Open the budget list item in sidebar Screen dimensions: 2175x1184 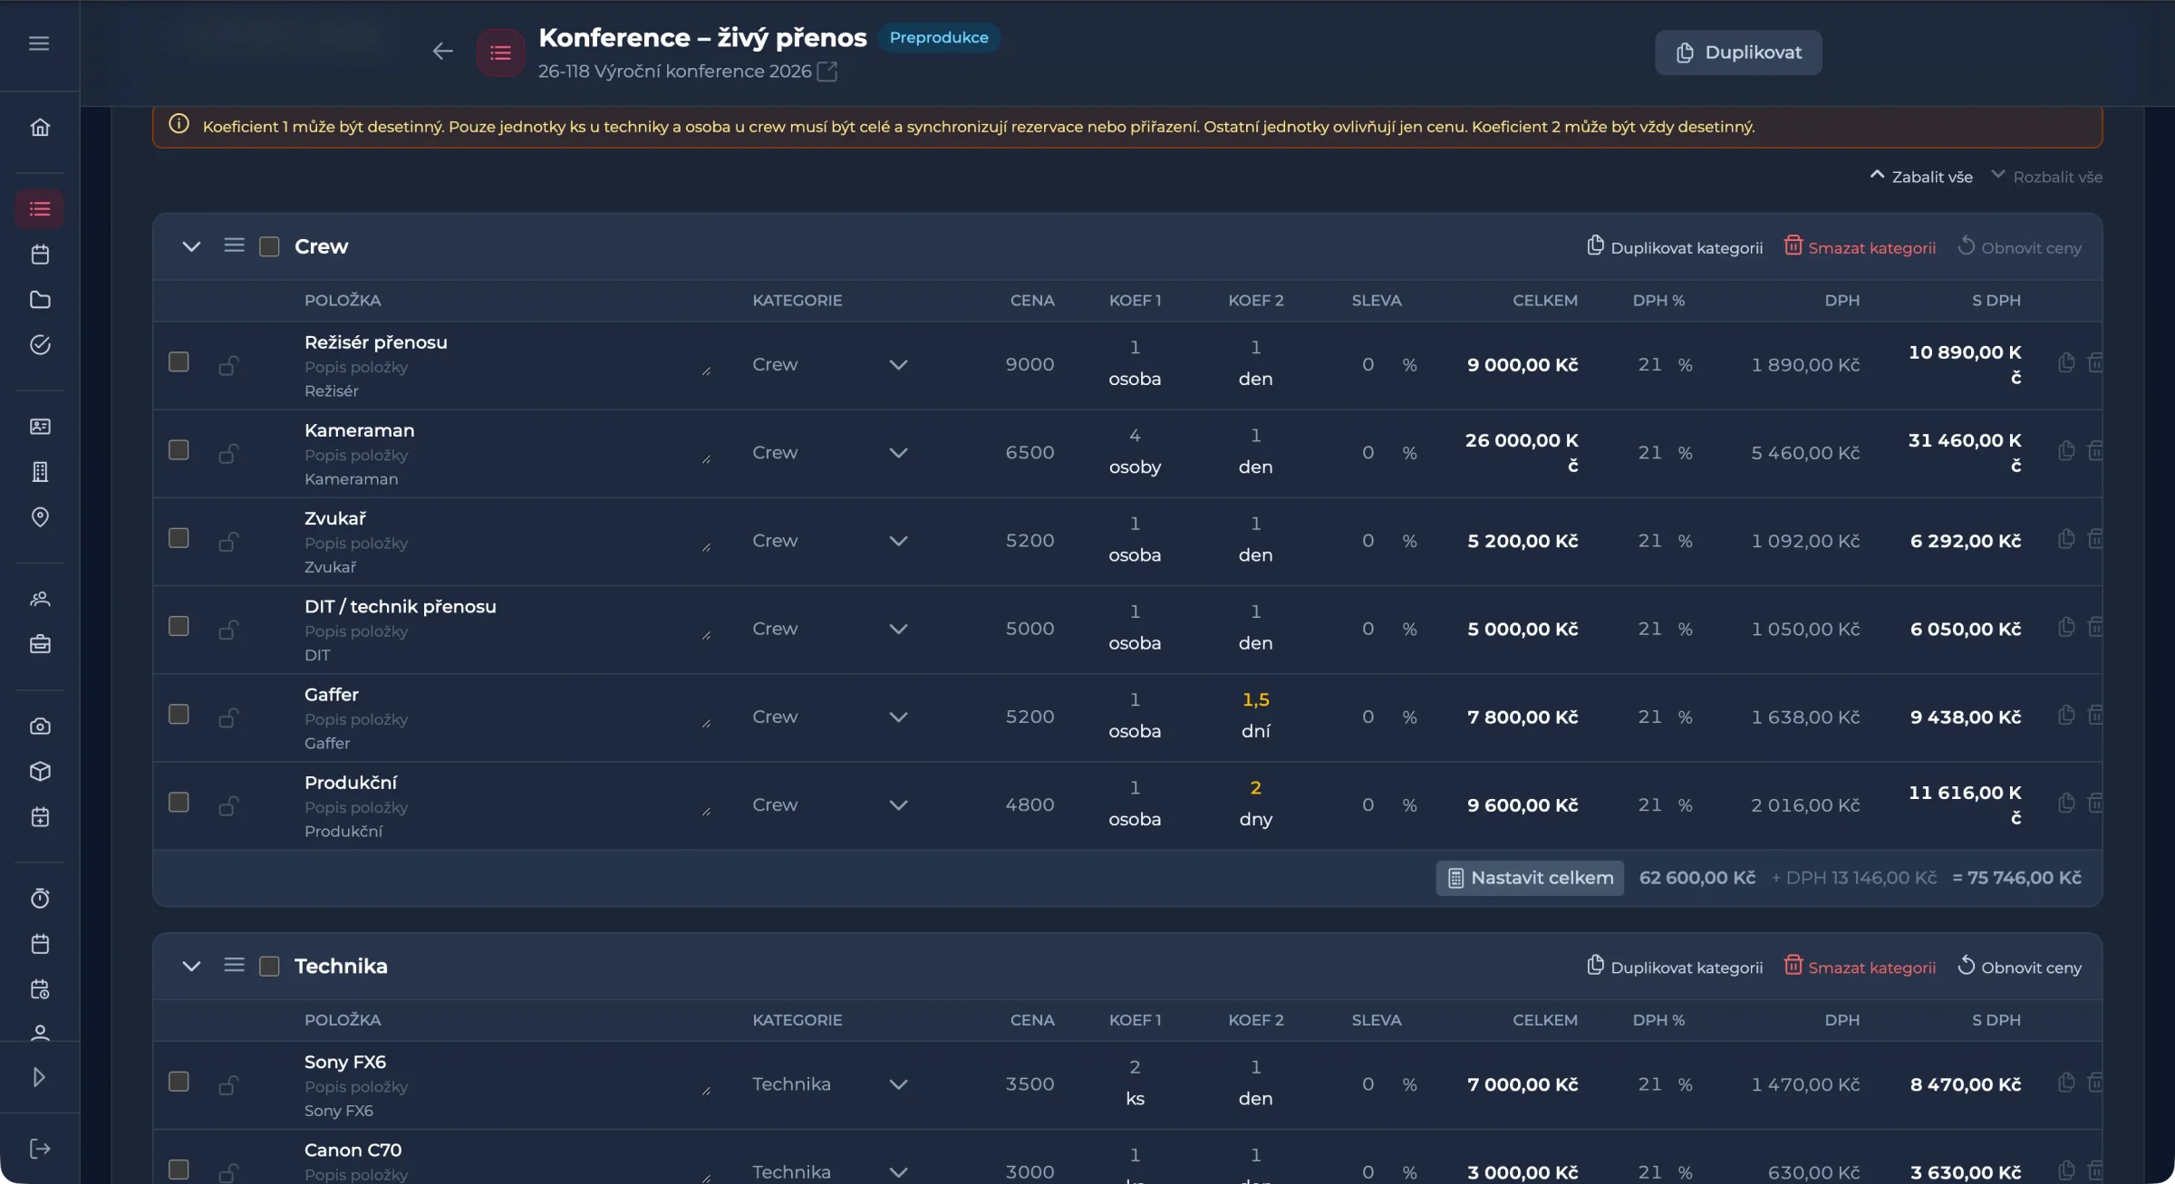[x=40, y=209]
